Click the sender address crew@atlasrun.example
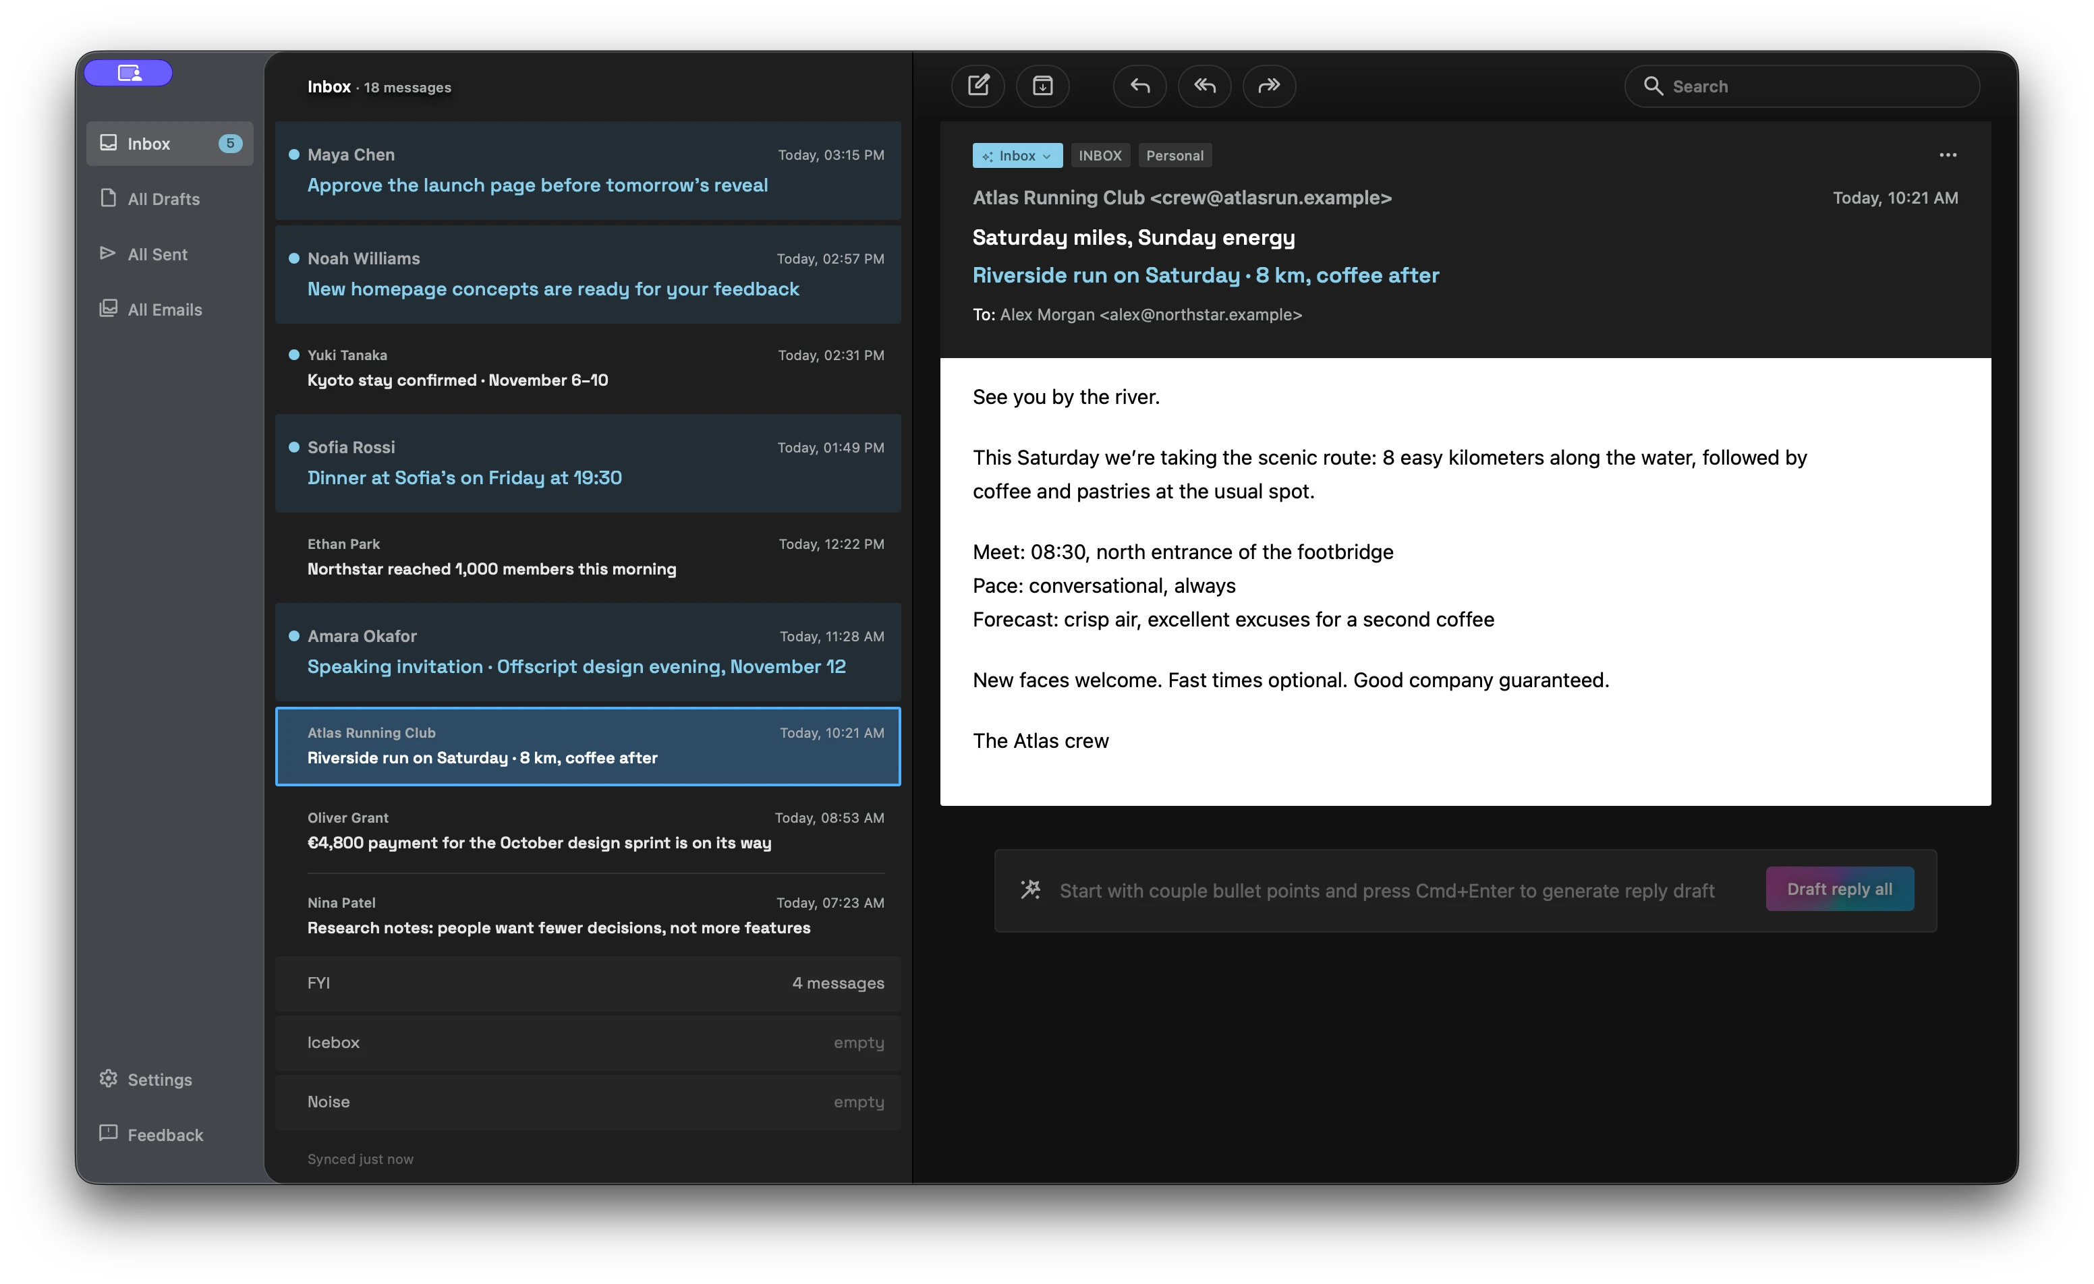The width and height of the screenshot is (2094, 1284). (x=1270, y=198)
